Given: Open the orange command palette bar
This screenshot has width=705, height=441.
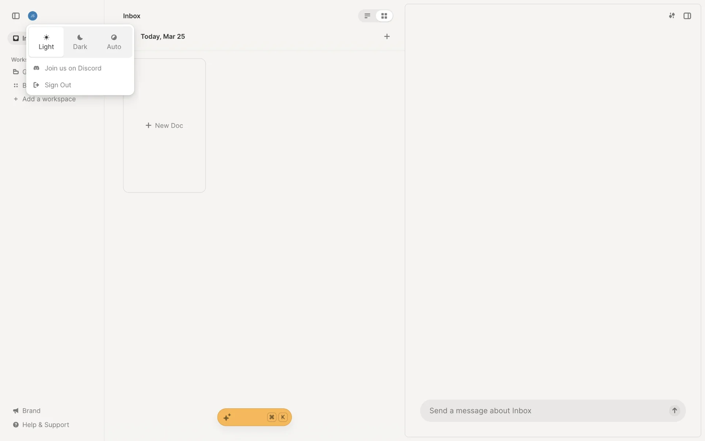Looking at the screenshot, I should 254,417.
